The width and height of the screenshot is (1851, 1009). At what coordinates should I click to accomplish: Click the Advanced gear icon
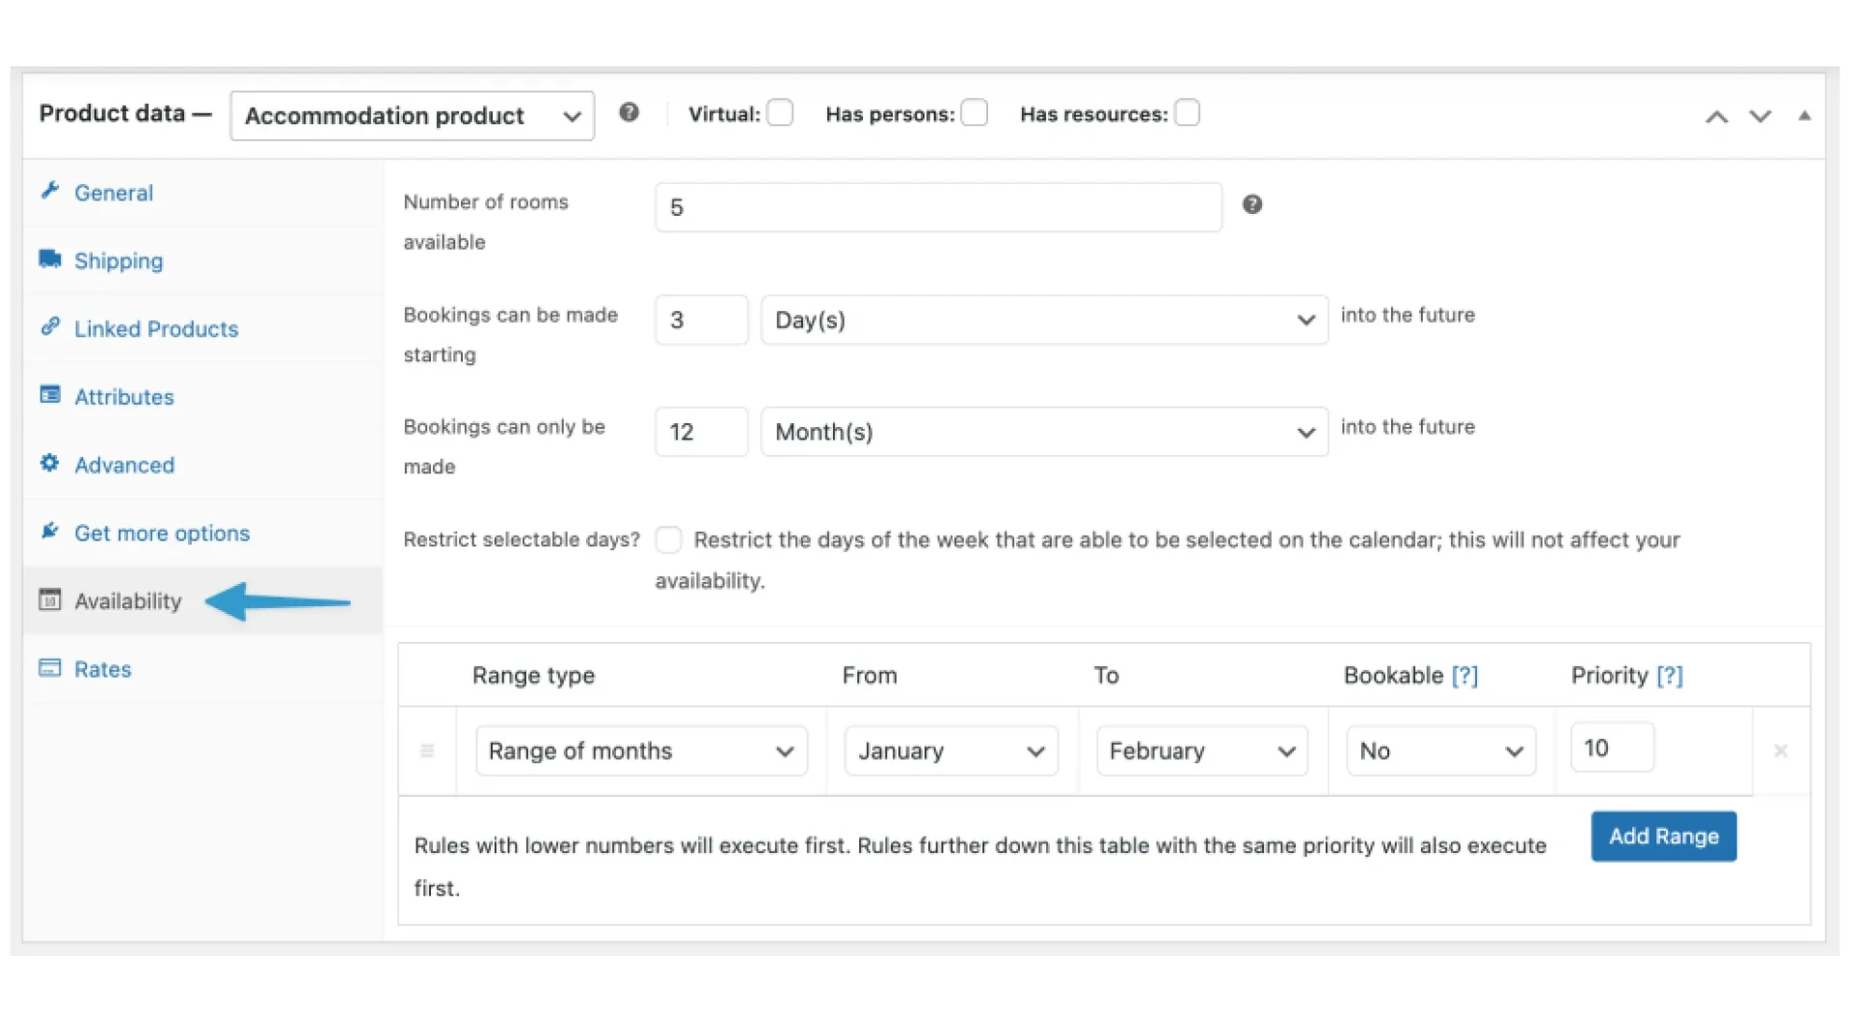pos(50,464)
